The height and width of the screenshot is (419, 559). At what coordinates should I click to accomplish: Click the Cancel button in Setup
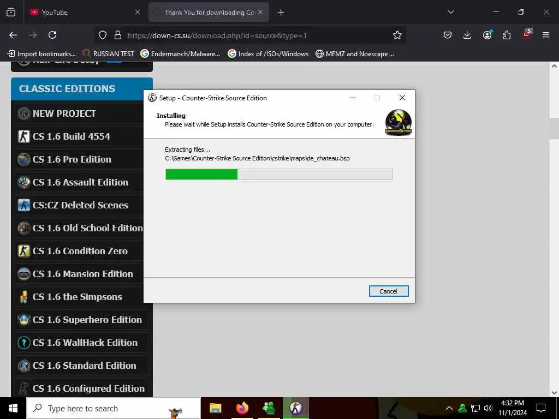pyautogui.click(x=389, y=291)
